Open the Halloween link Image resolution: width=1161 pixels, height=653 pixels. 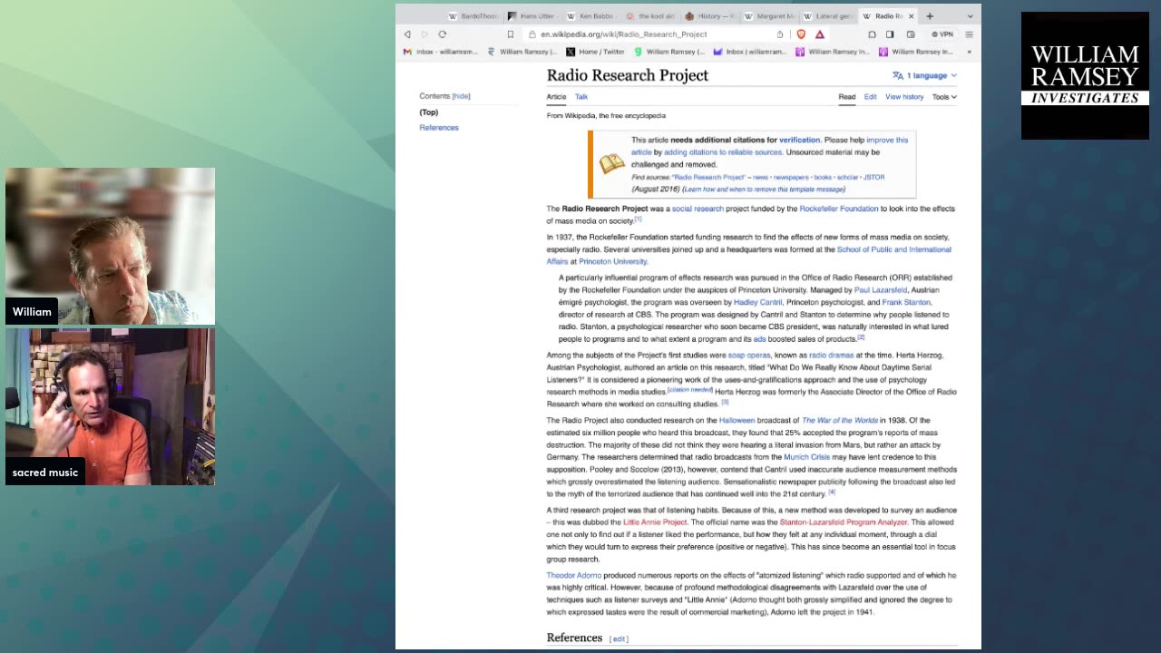point(737,421)
